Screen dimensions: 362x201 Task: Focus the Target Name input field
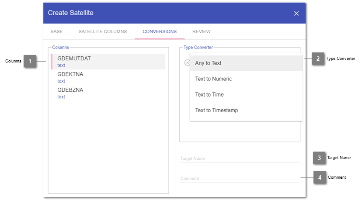(x=240, y=159)
